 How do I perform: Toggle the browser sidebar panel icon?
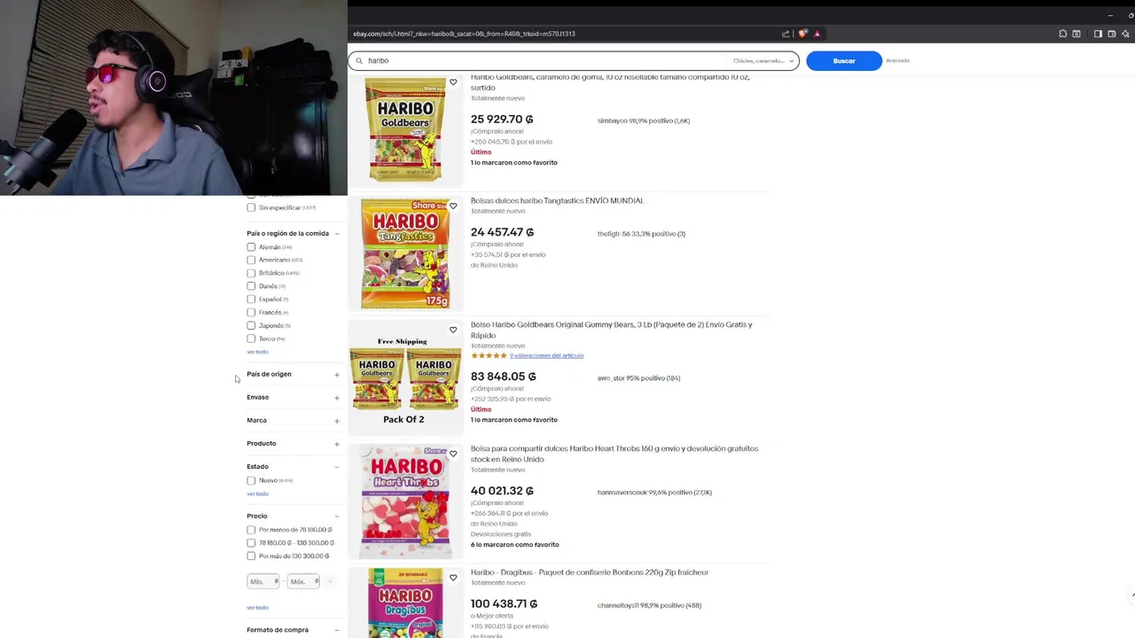click(1098, 34)
